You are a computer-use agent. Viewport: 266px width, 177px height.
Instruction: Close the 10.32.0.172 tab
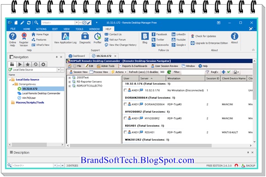tap(116, 56)
